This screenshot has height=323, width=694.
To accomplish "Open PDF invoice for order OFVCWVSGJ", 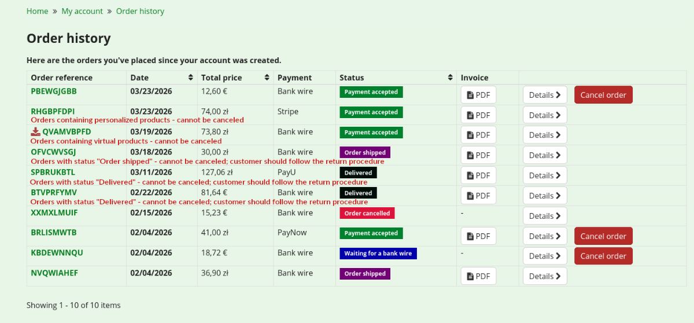I will (478, 155).
